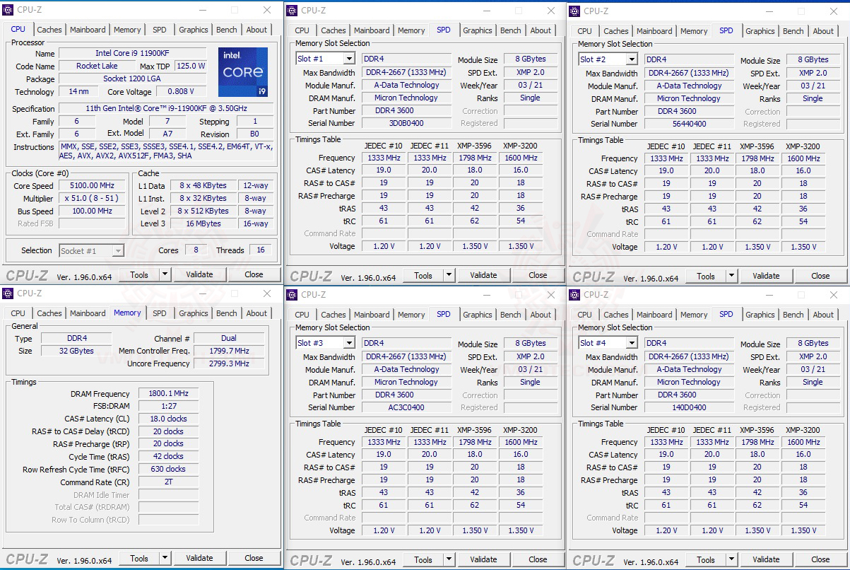Click the CPU-Z title bar icon in the Slot #4 SPD window
Screen dimensions: 850x570
(575, 294)
